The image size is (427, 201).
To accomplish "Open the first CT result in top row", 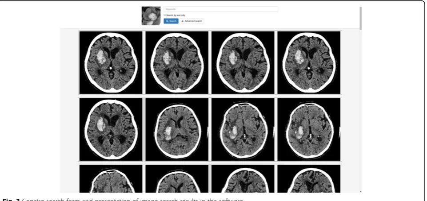I will [x=111, y=63].
